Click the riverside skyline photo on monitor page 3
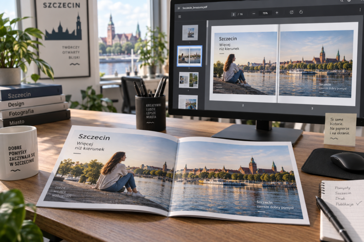364x242 pixels. click(316, 64)
